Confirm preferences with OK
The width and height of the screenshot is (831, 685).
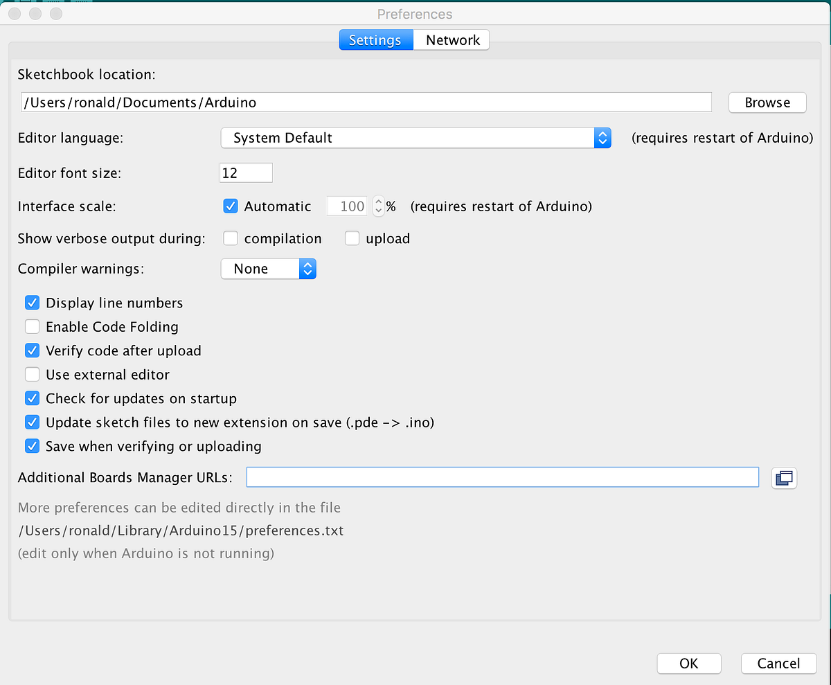688,663
